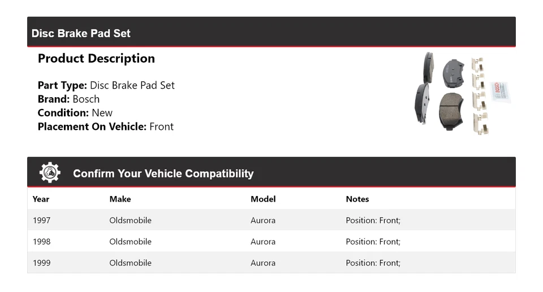Click the Year column header

[41, 199]
